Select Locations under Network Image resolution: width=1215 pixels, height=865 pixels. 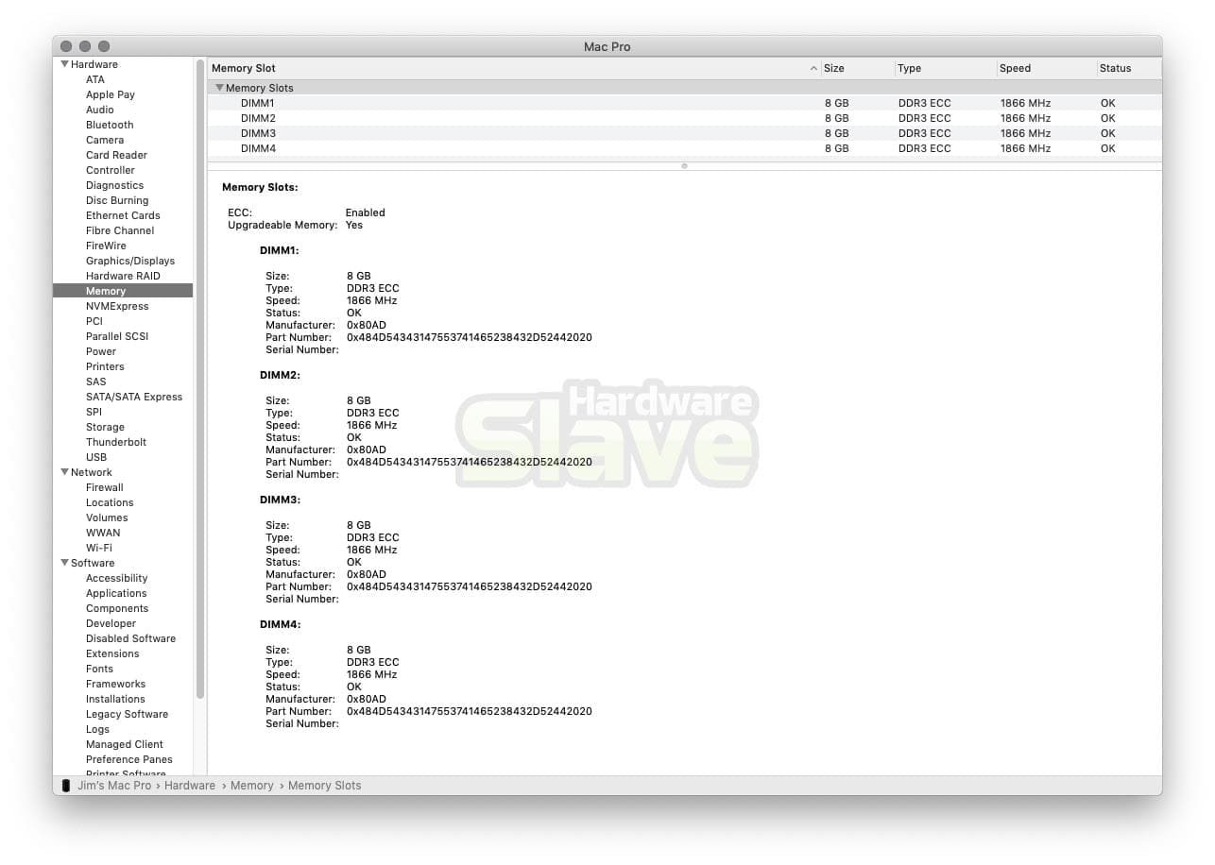tap(110, 502)
